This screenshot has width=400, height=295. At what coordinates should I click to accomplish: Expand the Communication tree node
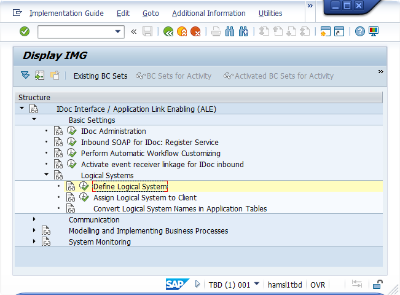[34, 220]
